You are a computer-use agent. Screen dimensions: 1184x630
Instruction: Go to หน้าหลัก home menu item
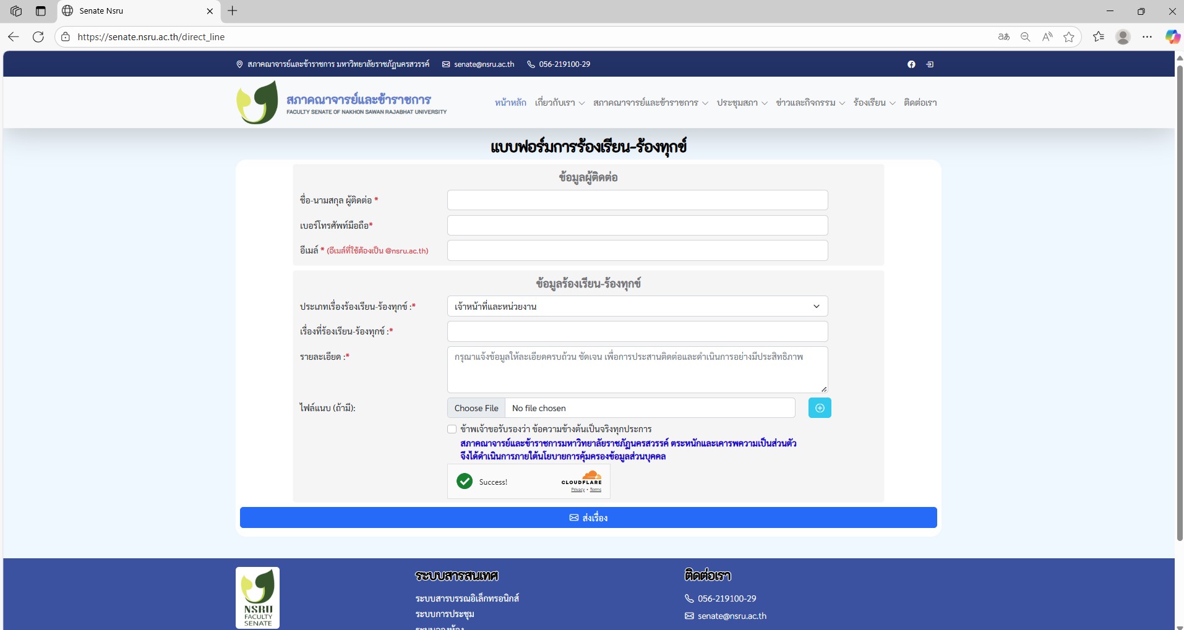(510, 103)
